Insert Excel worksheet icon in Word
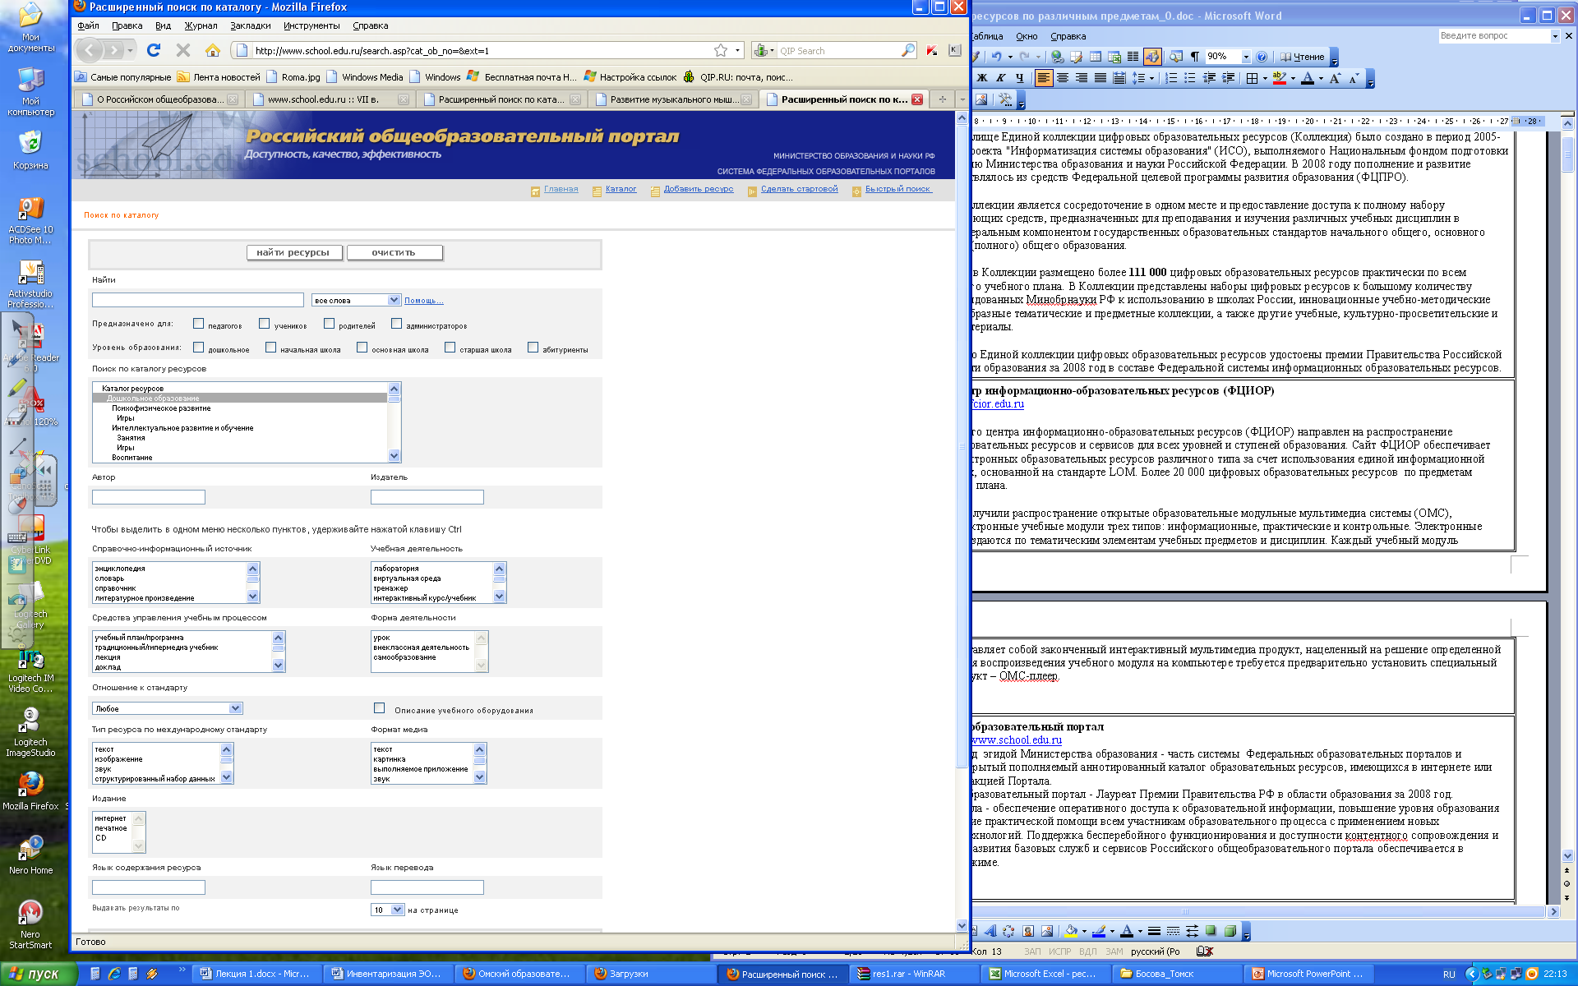1578x986 pixels. click(x=1114, y=57)
